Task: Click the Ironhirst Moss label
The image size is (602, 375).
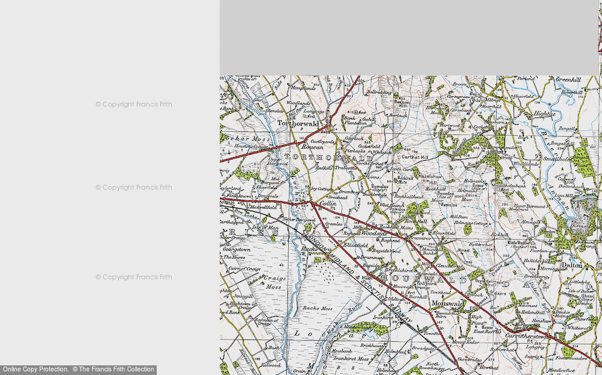Action: (351, 359)
